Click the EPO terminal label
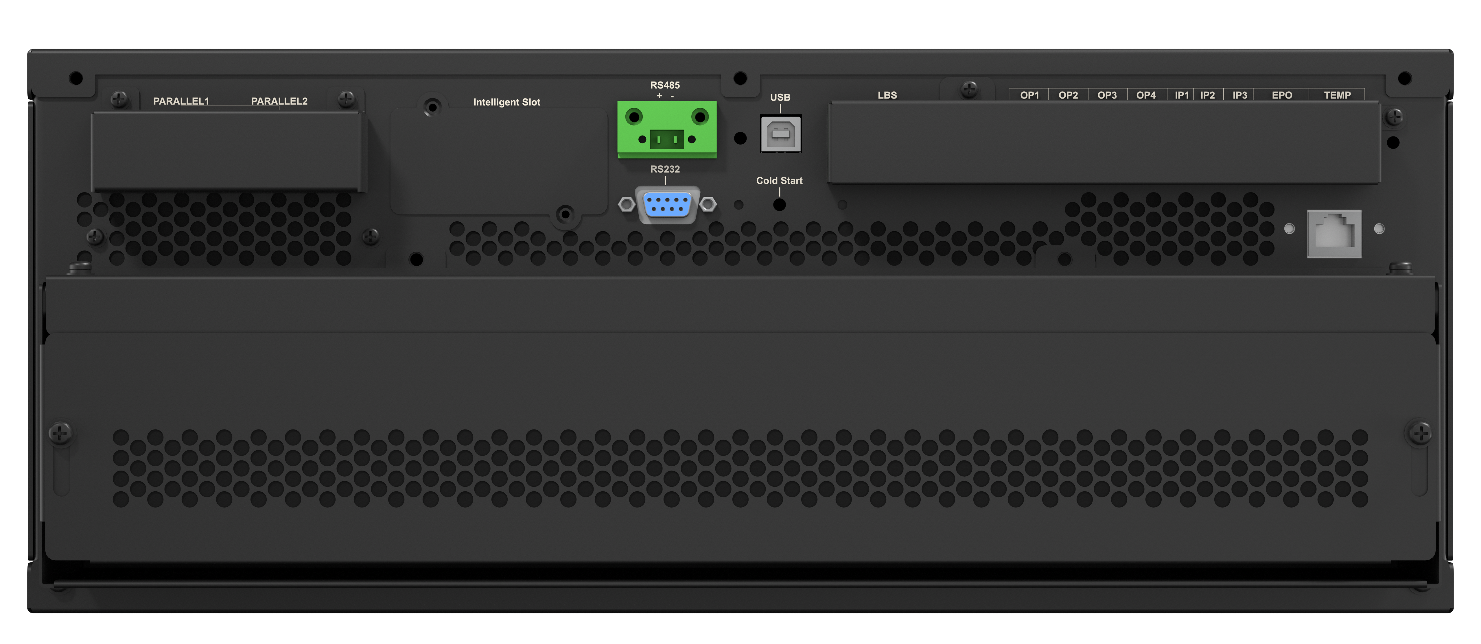The image size is (1481, 644). click(x=1281, y=95)
